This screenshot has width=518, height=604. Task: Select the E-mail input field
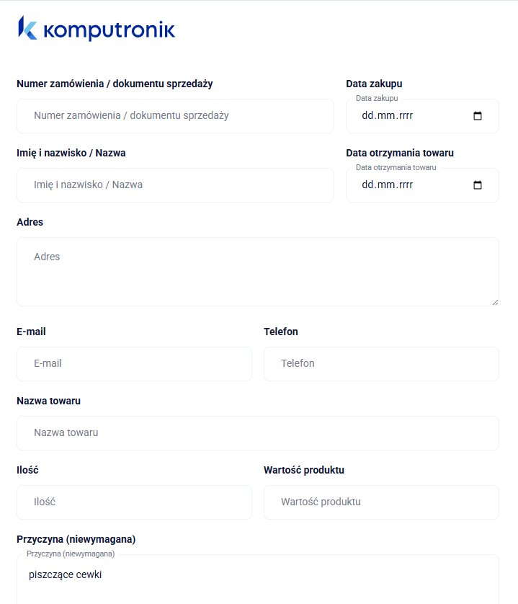click(134, 364)
